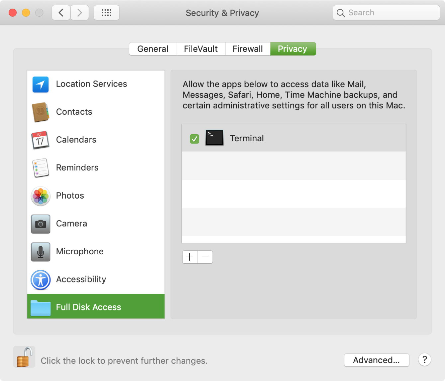Open help with the question mark button
Viewport: 445px width, 381px height.
(425, 359)
